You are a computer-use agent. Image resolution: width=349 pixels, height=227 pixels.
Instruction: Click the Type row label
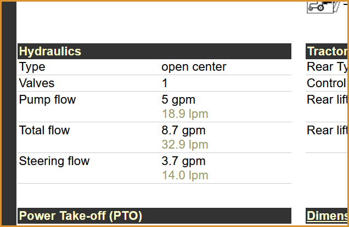(32, 67)
